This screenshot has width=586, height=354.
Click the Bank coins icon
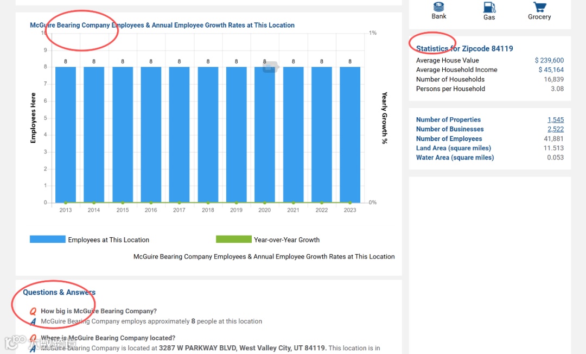click(x=439, y=7)
